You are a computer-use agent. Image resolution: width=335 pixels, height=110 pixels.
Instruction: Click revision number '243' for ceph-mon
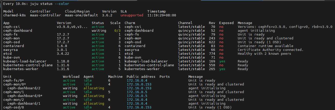tap(212, 38)
